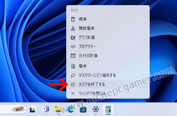This screenshot has height=116, width=177.
Task: Click the standard calculator icon beside 標準
Action: pyautogui.click(x=73, y=19)
